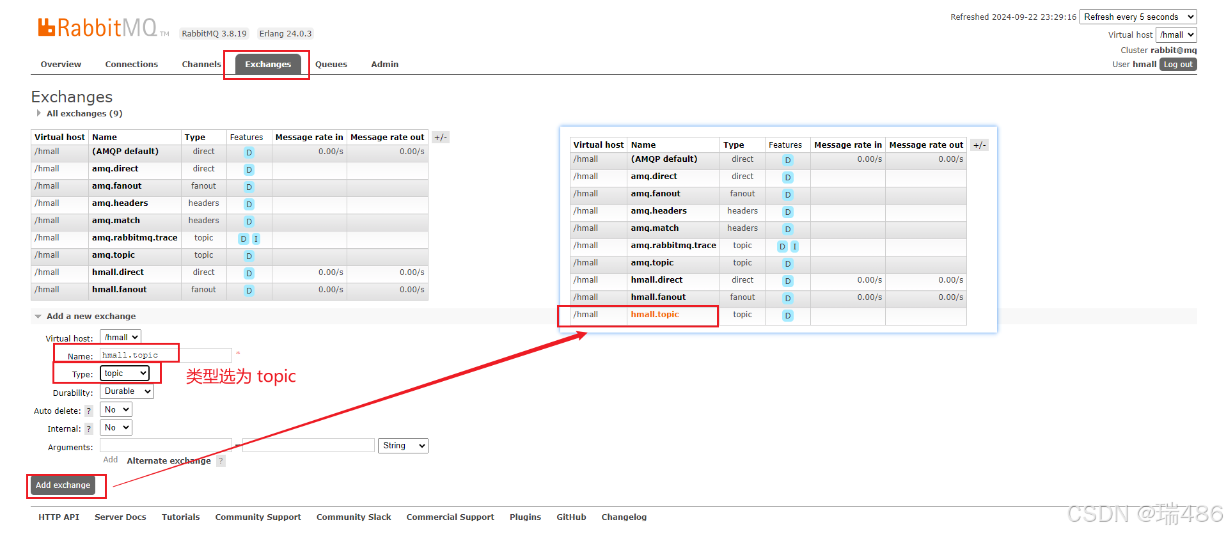The height and width of the screenshot is (534, 1226).
Task: Click the Add exchange button
Action: [x=63, y=485]
